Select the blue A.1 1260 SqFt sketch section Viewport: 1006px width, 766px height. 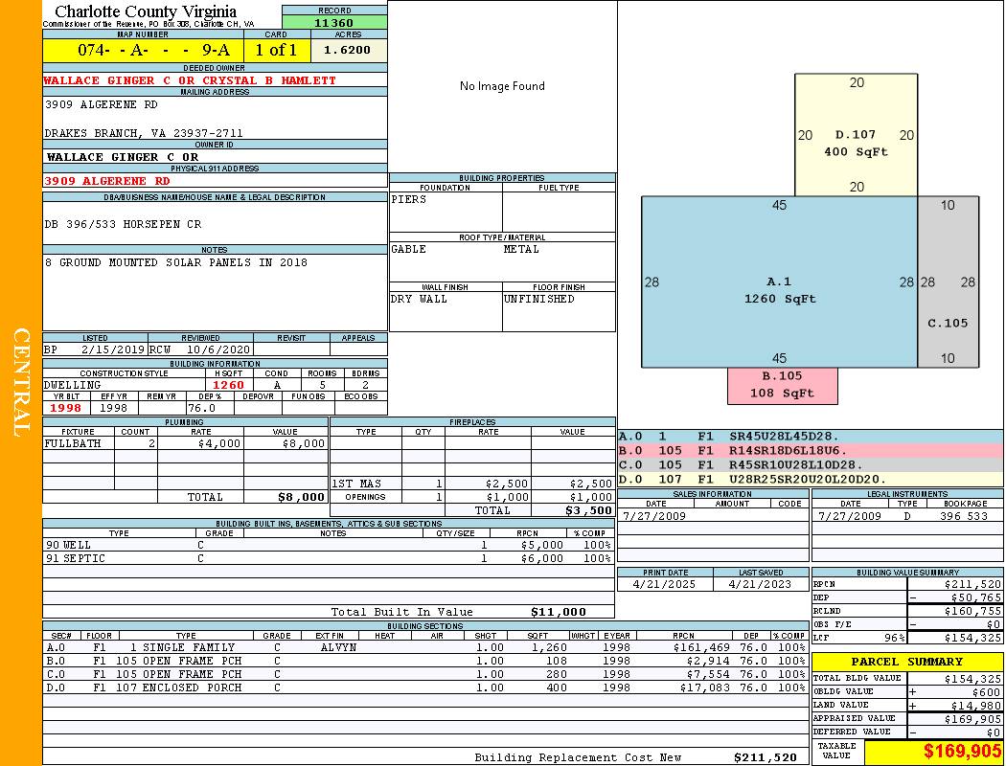pos(779,289)
